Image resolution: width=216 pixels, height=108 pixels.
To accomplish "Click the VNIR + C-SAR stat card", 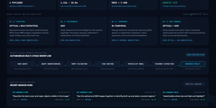I will 133,4.
